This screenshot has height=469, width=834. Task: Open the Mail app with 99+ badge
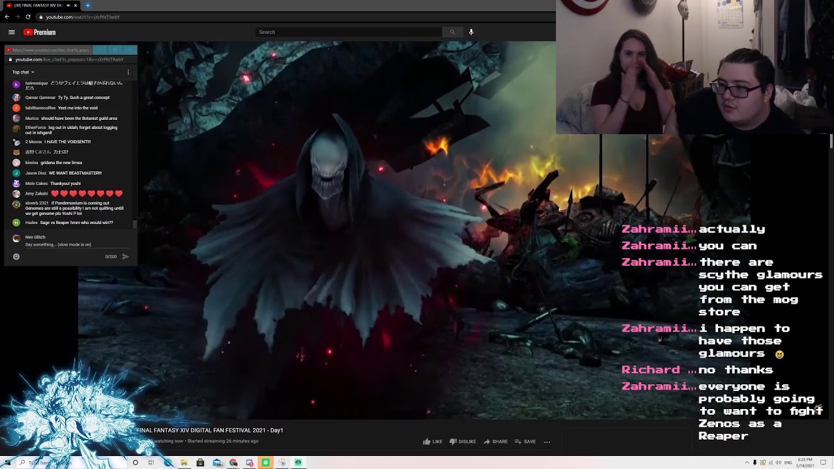point(218,462)
